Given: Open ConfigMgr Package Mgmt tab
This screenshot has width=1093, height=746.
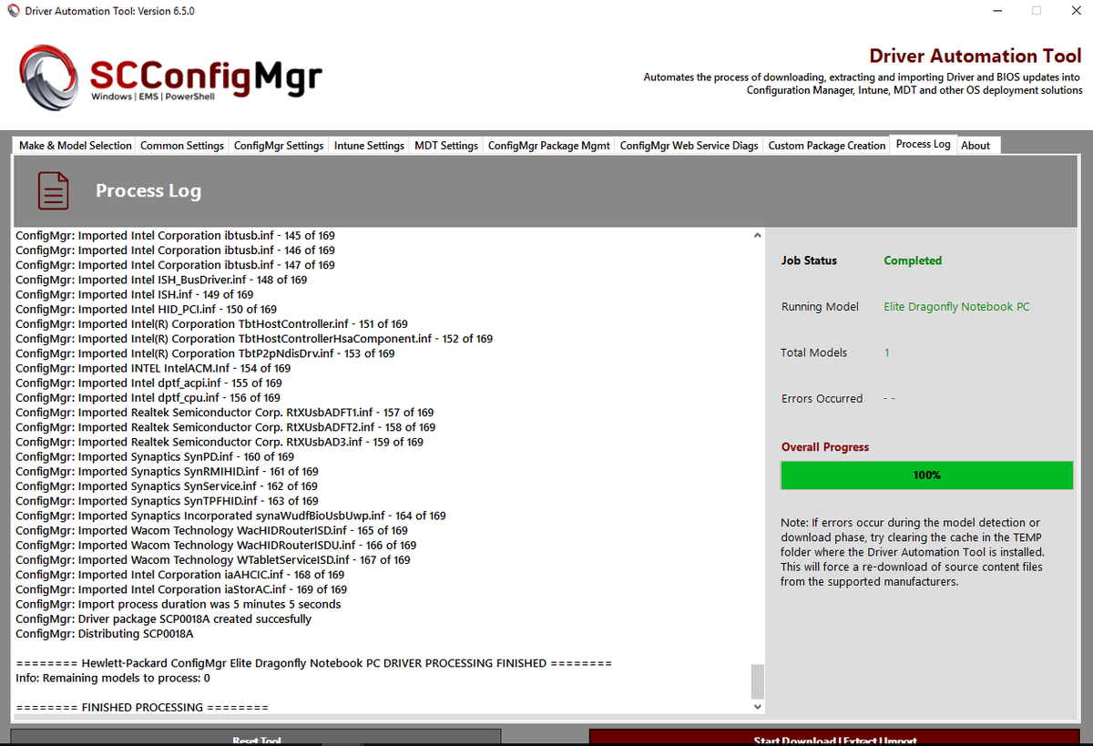Looking at the screenshot, I should [549, 146].
